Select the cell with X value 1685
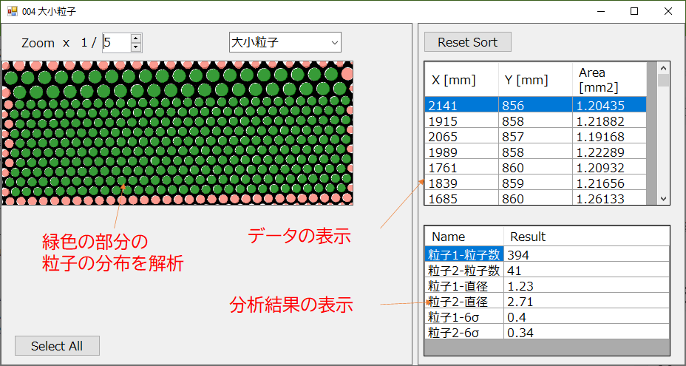 pos(461,198)
